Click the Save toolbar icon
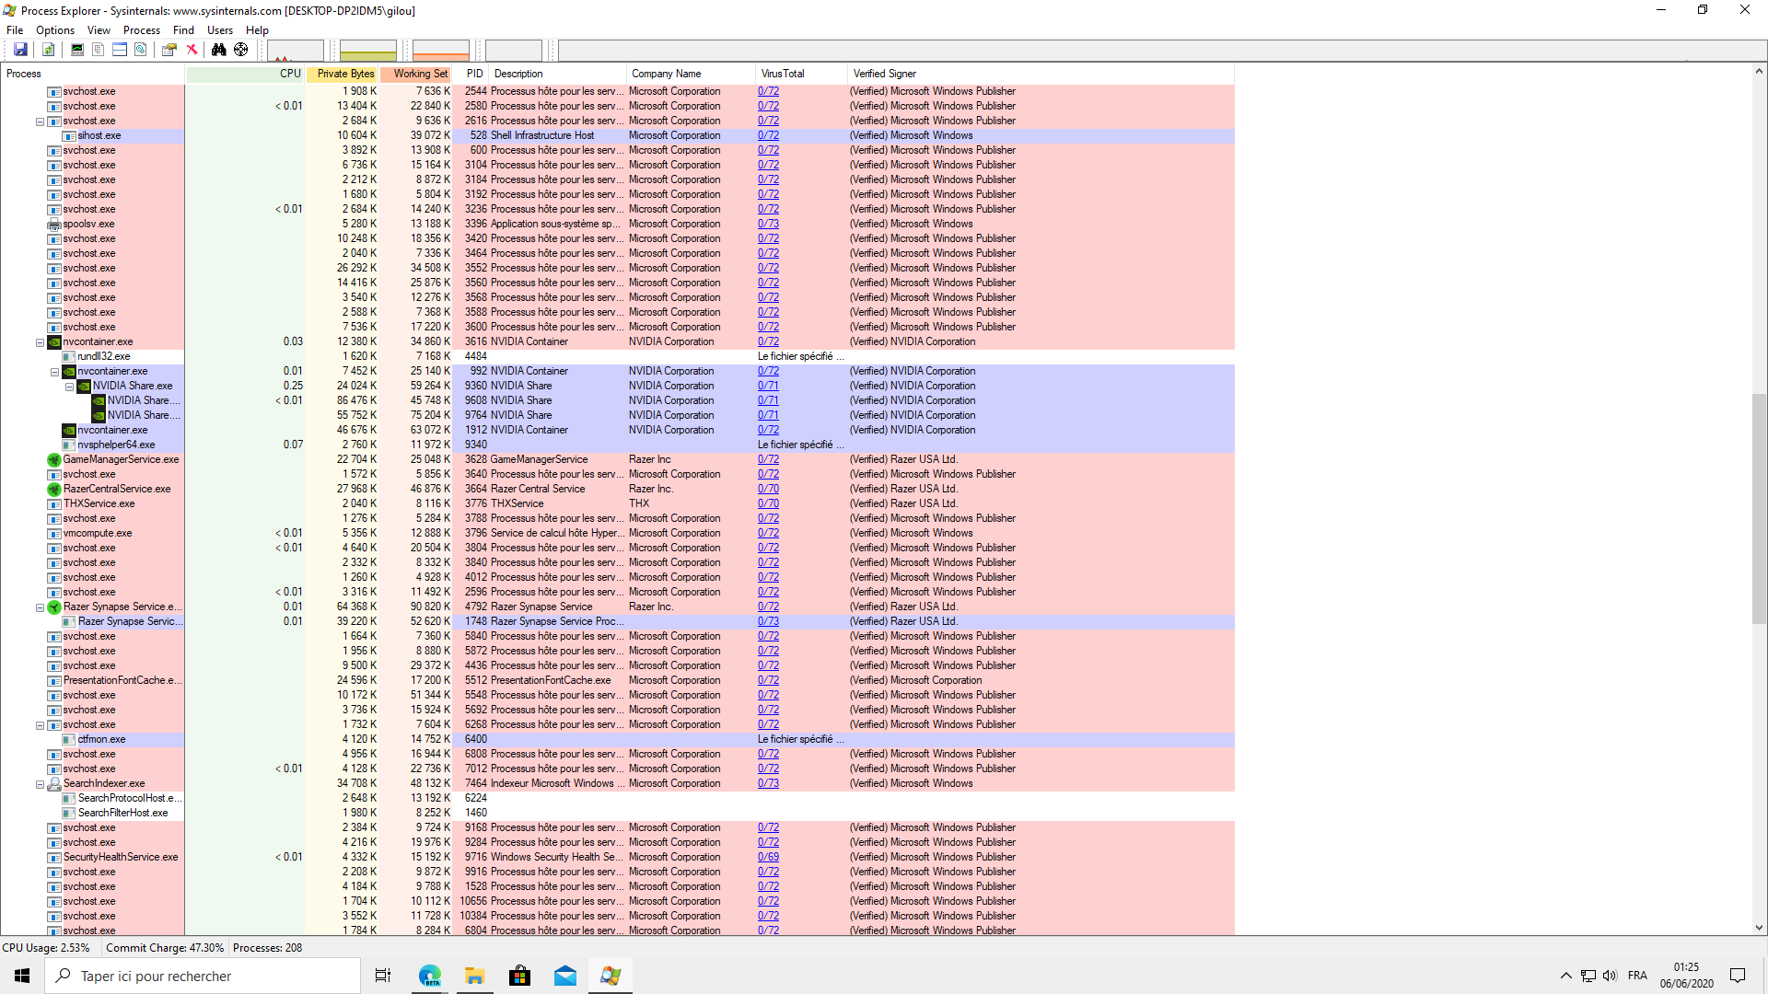 (20, 50)
